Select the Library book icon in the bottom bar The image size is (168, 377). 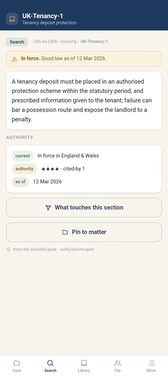[x=84, y=363]
